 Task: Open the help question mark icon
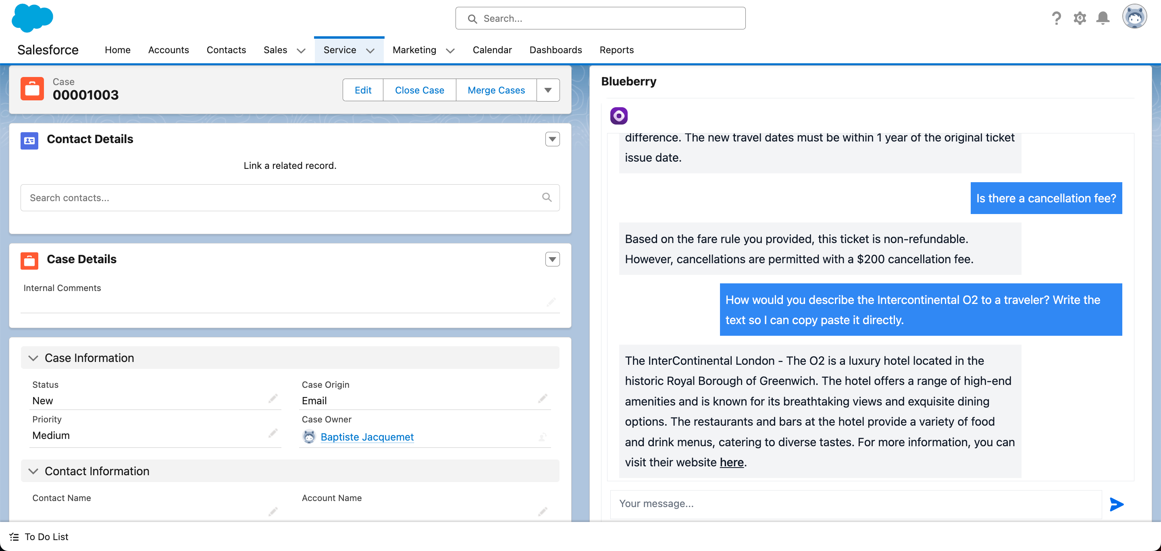click(x=1056, y=18)
